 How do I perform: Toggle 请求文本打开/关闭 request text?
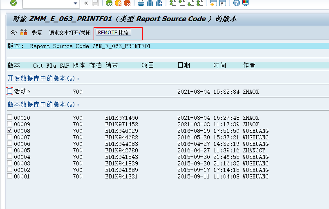coord(70,33)
